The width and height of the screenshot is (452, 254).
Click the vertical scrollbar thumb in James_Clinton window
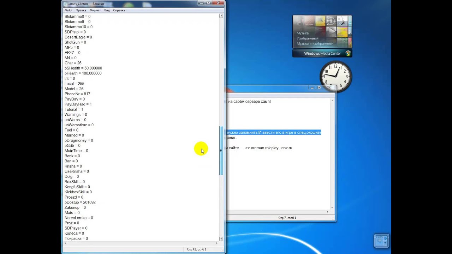tap(221, 151)
